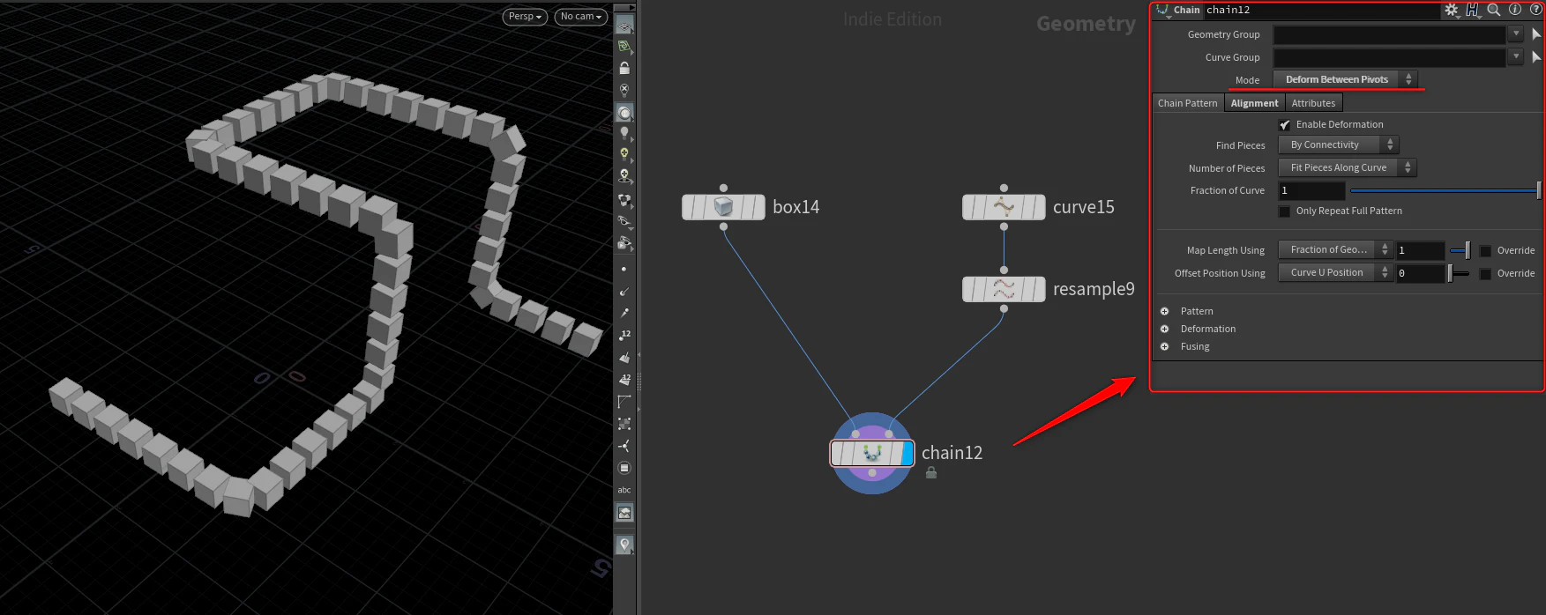Open the Find Pieces dropdown
The width and height of the screenshot is (1546, 615).
point(1339,144)
